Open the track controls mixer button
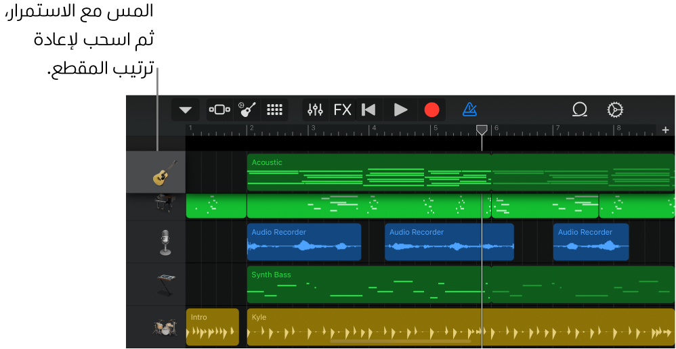The height and width of the screenshot is (349, 676). pyautogui.click(x=316, y=110)
